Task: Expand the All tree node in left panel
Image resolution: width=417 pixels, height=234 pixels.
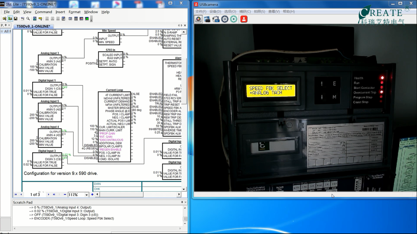Action: pyautogui.click(x=2, y=31)
